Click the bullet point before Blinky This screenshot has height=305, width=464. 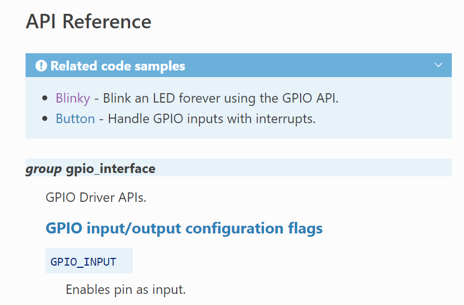(x=45, y=99)
